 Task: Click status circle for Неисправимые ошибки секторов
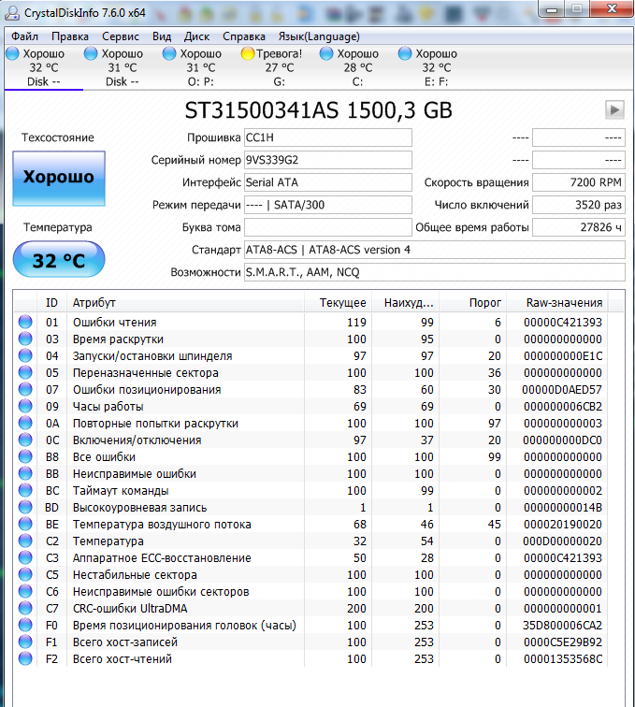click(x=25, y=591)
